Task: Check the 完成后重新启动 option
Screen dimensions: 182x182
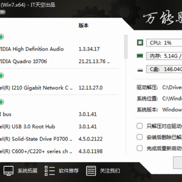Action: 140,148
